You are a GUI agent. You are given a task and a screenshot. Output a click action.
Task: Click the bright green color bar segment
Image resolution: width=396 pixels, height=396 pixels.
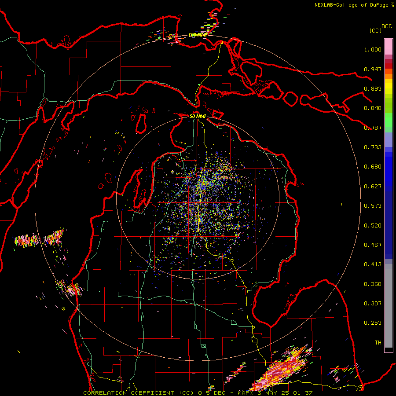(389, 120)
